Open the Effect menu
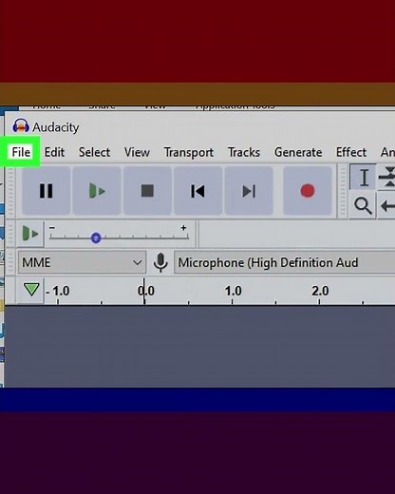The height and width of the screenshot is (494, 395). pyautogui.click(x=351, y=152)
